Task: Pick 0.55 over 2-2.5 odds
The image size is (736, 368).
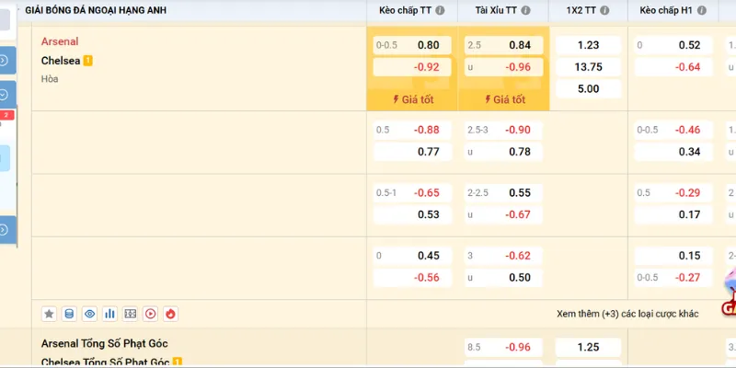Action: (x=503, y=193)
